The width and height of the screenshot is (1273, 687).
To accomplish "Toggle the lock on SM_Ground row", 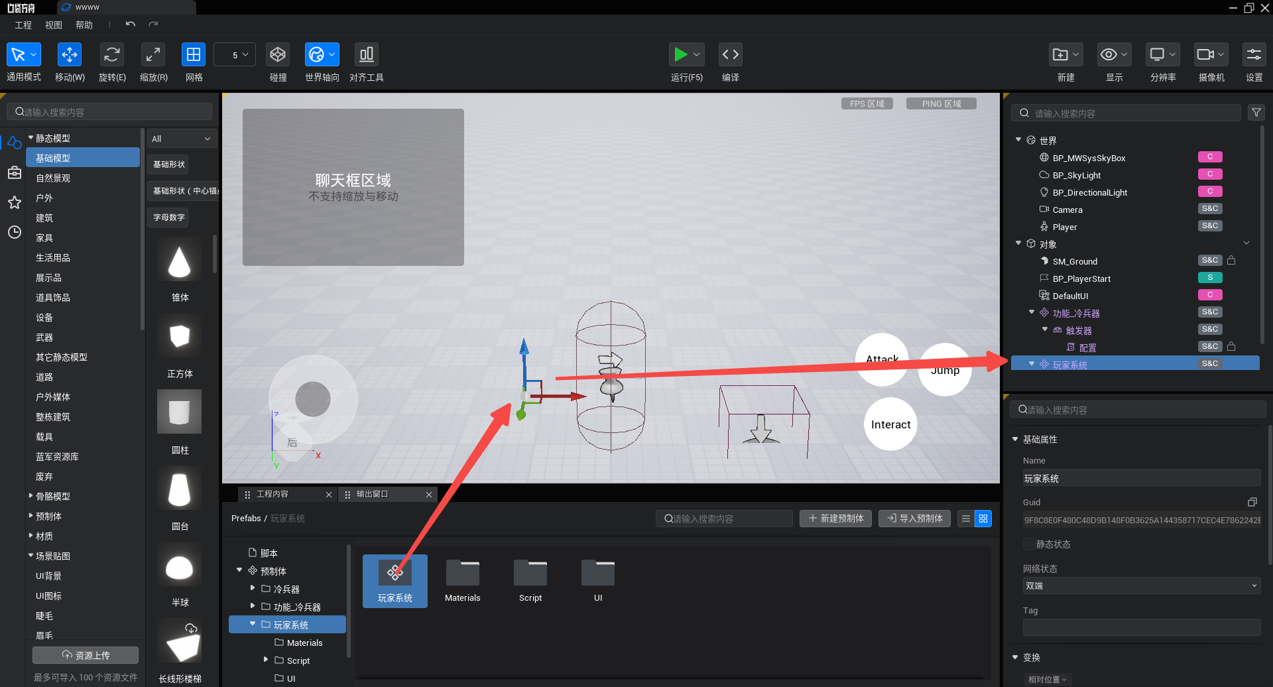I will [x=1231, y=261].
